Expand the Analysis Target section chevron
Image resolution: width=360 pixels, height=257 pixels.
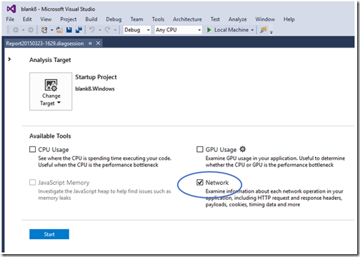click(9, 59)
